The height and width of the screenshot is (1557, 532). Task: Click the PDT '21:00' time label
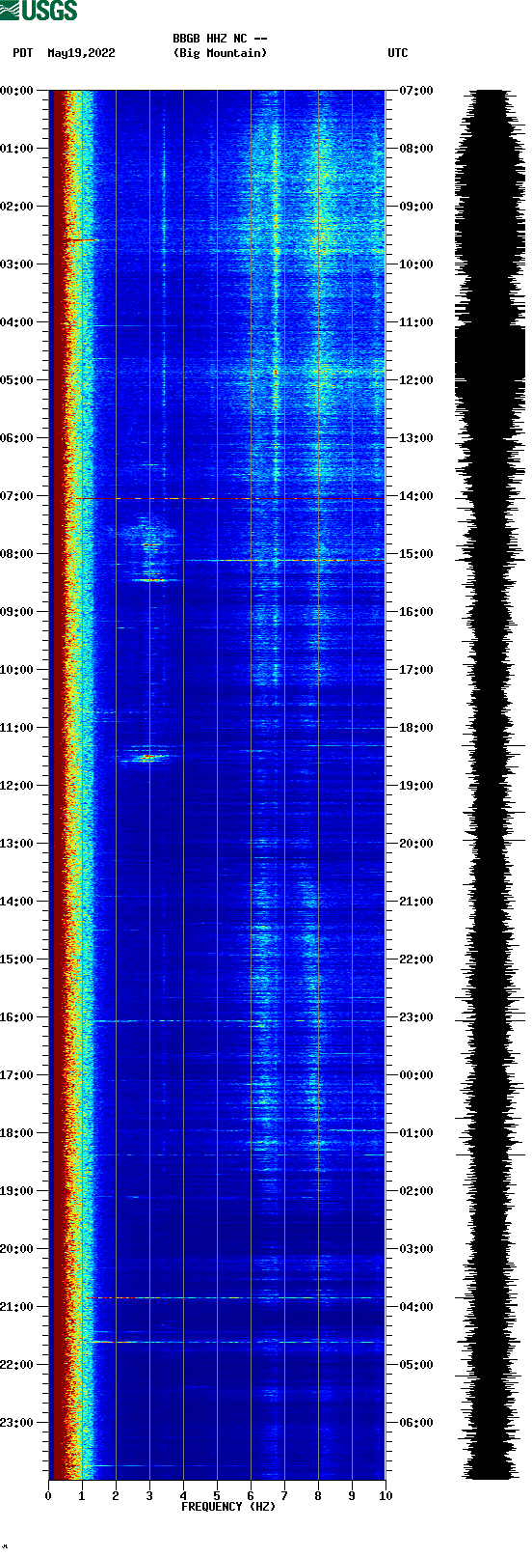pos(16,1307)
